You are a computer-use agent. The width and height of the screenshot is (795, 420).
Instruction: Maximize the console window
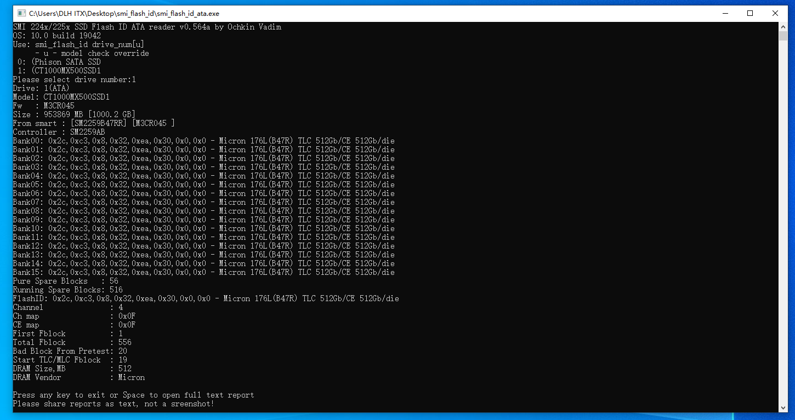[750, 13]
